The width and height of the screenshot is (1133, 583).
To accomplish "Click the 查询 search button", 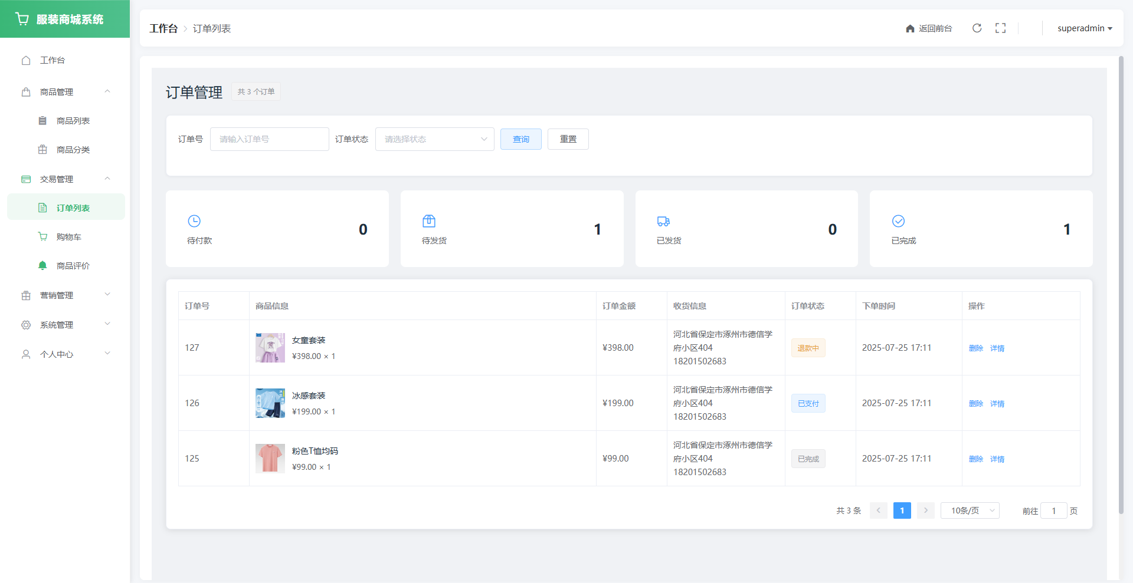I will click(520, 139).
